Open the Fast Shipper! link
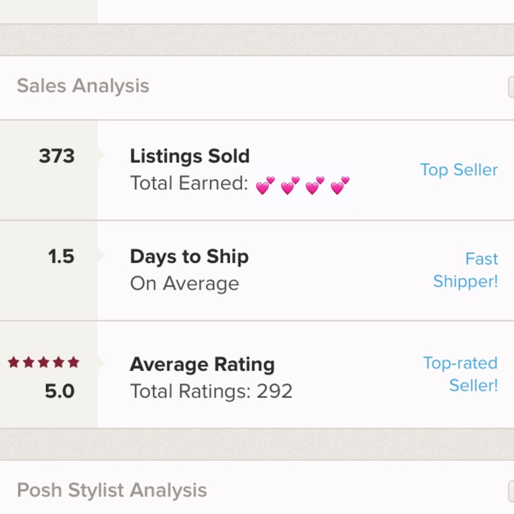514x514 pixels. pyautogui.click(x=466, y=270)
